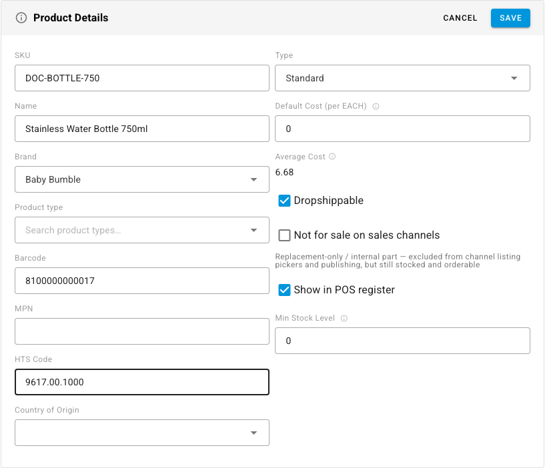The width and height of the screenshot is (545, 468).
Task: Open the Type dropdown set to Standard
Action: tap(402, 78)
